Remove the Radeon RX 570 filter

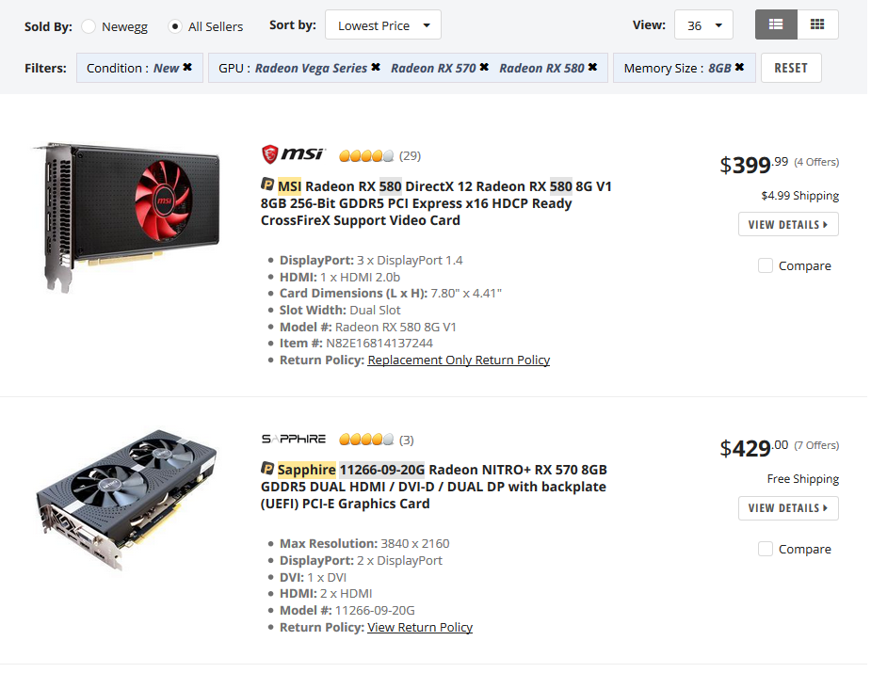[484, 68]
